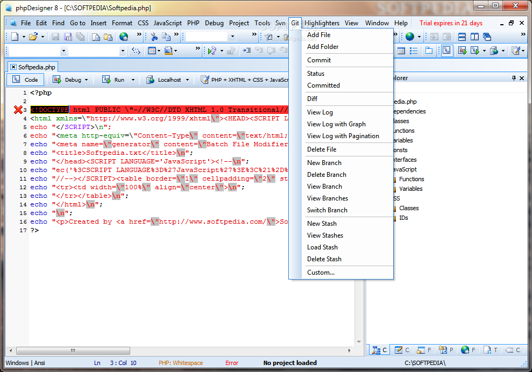
Task: Click the Open folder icon
Action: [33, 37]
